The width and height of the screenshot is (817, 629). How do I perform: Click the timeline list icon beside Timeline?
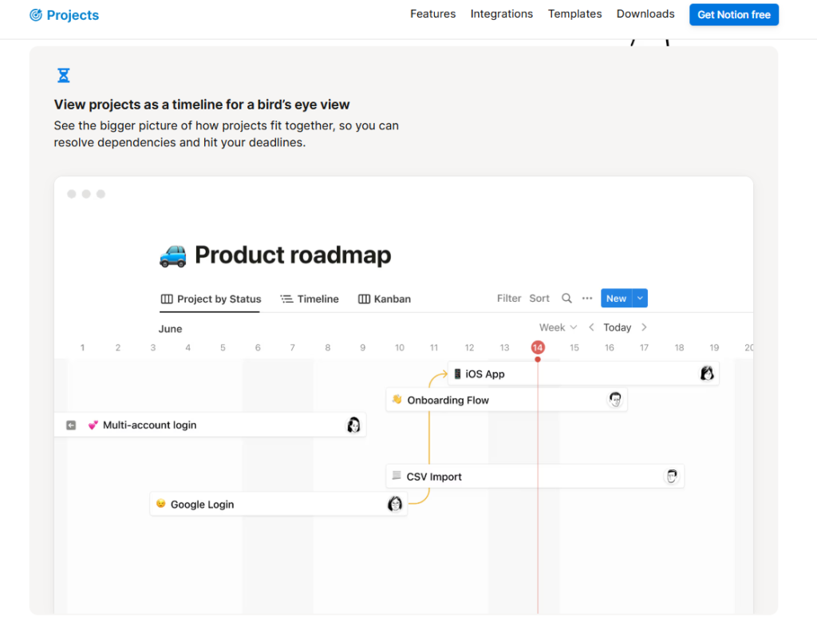(x=286, y=299)
